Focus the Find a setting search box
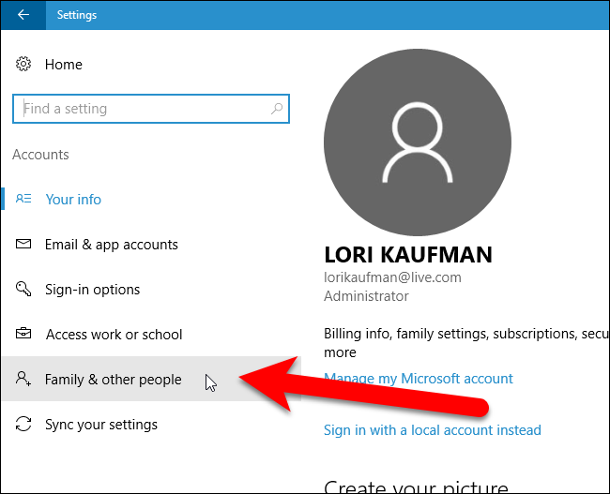Image resolution: width=610 pixels, height=494 pixels. coord(151,109)
